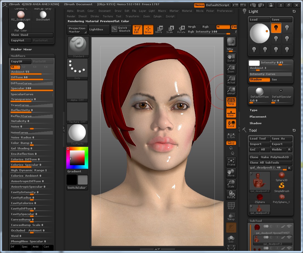303x253 pixels.
Task: Open the ToyPlastic material thumbnail
Action: (77, 133)
